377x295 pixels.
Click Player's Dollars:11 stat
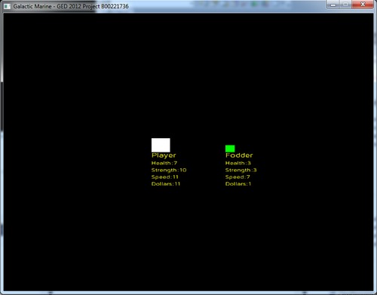(166, 184)
